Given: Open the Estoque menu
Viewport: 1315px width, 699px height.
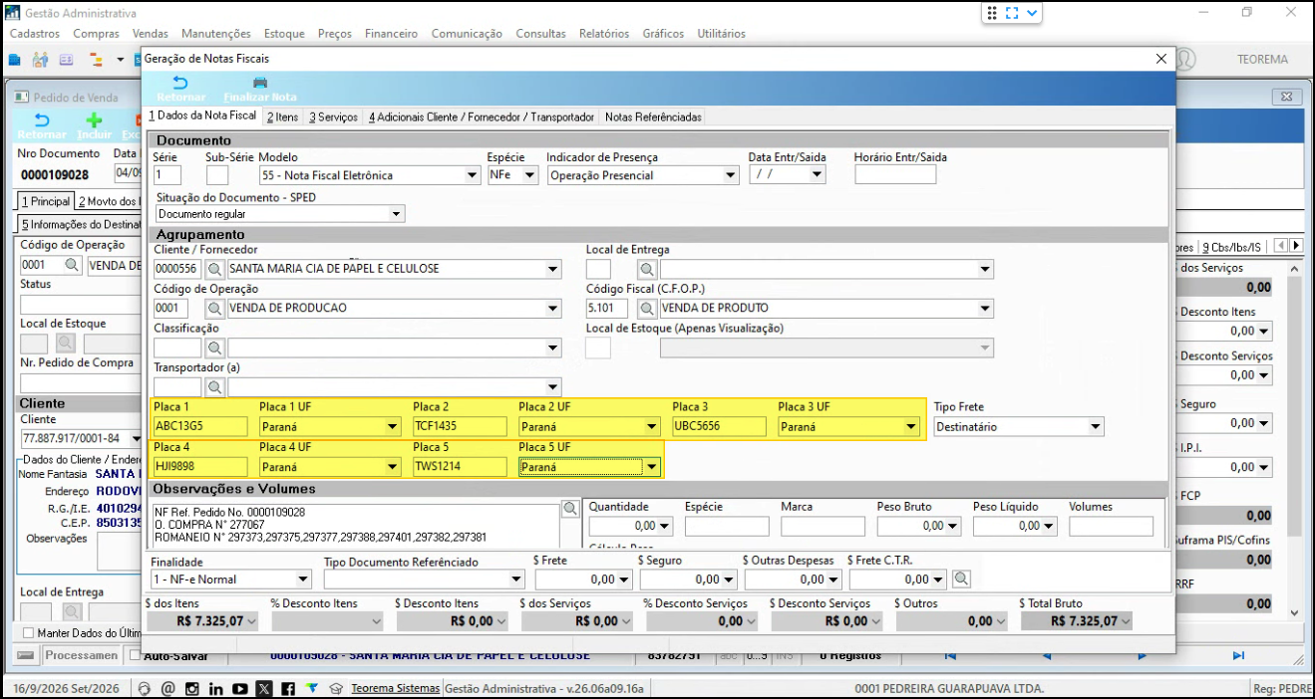Looking at the screenshot, I should pyautogui.click(x=284, y=34).
